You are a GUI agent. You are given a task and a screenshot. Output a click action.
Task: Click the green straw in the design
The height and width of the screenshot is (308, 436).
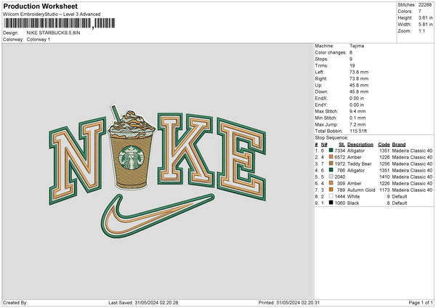(x=116, y=114)
